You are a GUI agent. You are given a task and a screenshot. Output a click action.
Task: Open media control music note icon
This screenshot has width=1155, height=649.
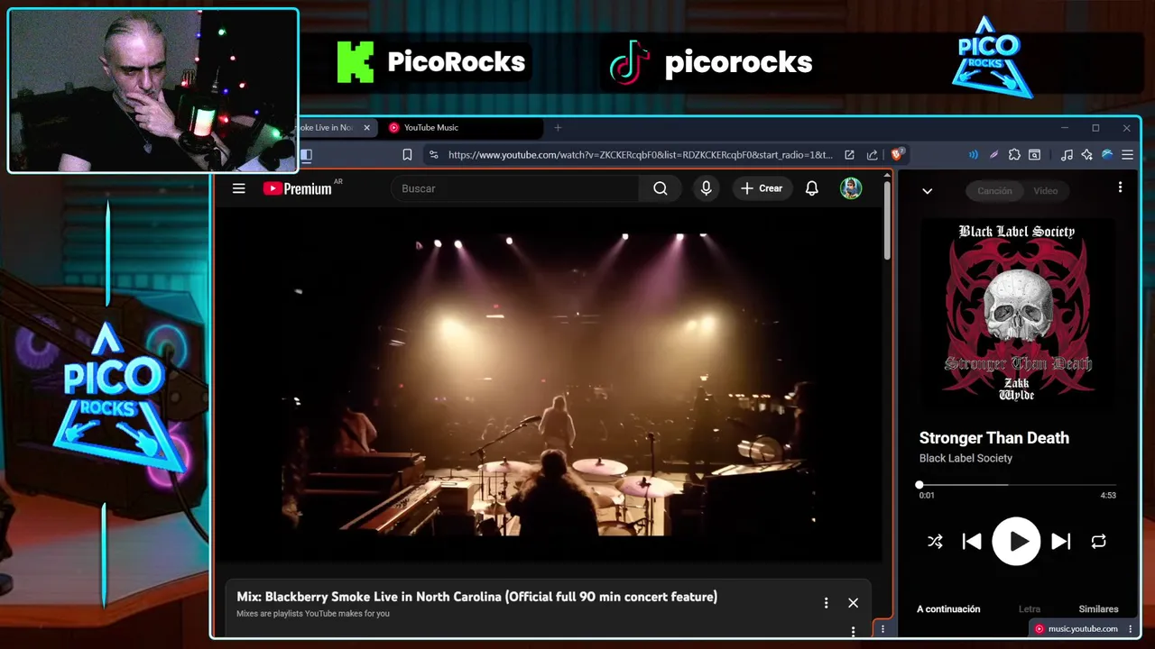(1067, 155)
